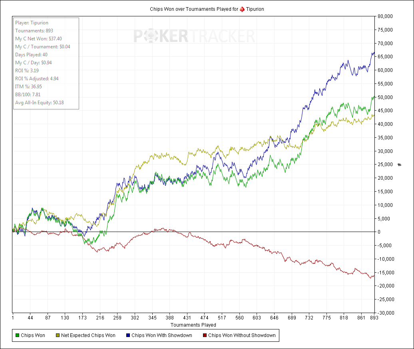414x349 pixels.
Task: Click the 818 x-axis tick label
Action: point(344,317)
